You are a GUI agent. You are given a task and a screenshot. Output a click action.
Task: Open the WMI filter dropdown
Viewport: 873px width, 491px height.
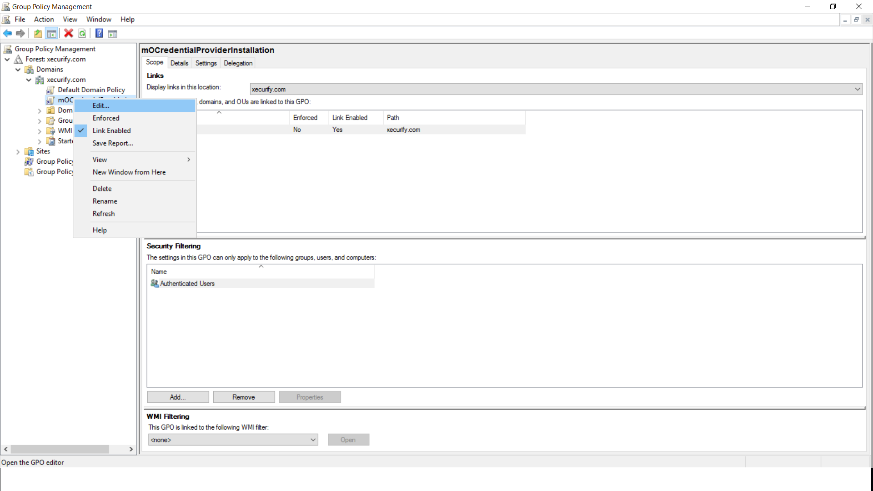pos(233,440)
